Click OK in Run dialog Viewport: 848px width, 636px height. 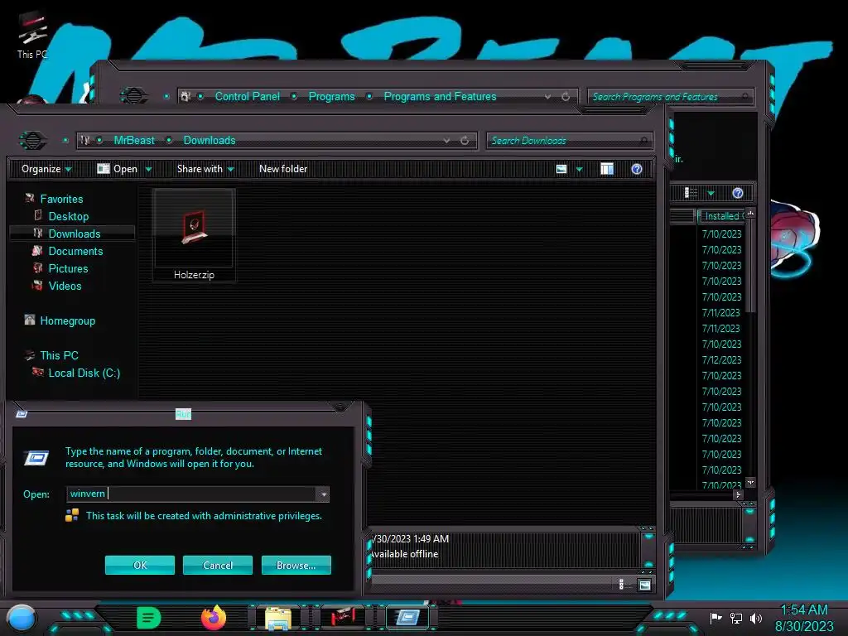pyautogui.click(x=139, y=565)
